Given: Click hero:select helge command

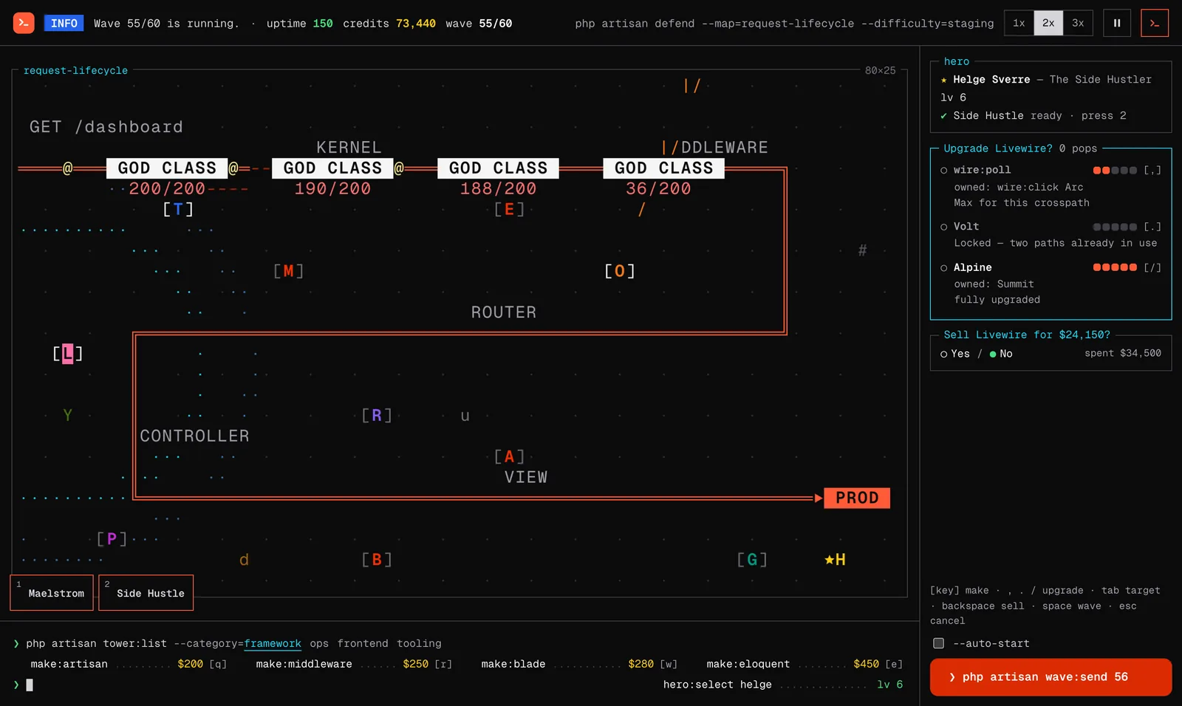Looking at the screenshot, I should tap(783, 685).
